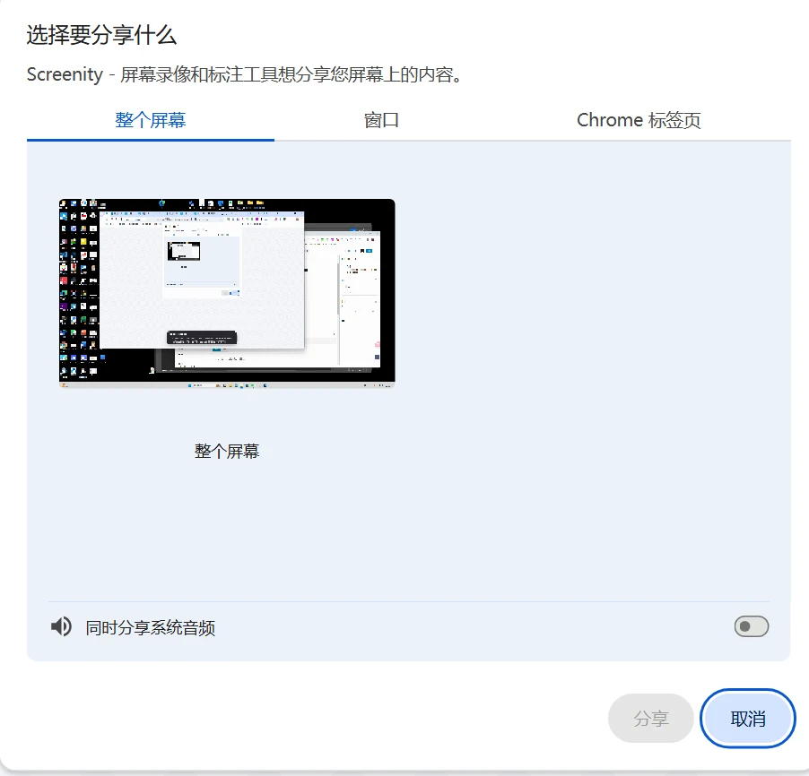Select the Chrome 标签页 tab
This screenshot has width=809, height=776.
point(639,120)
